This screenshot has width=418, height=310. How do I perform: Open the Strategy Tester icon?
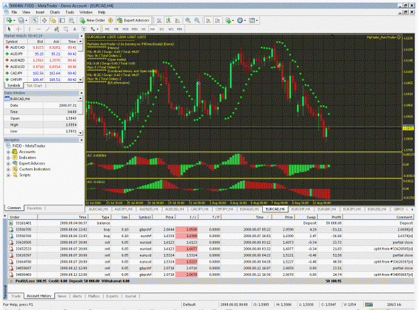(71, 20)
